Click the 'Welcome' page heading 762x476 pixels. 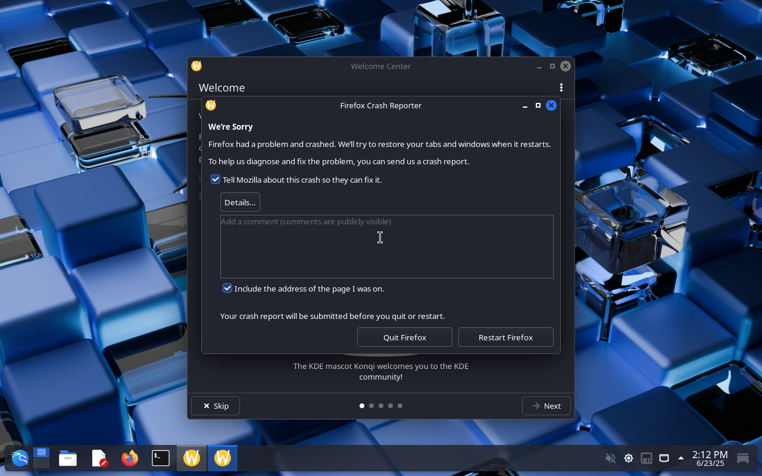[x=222, y=87]
